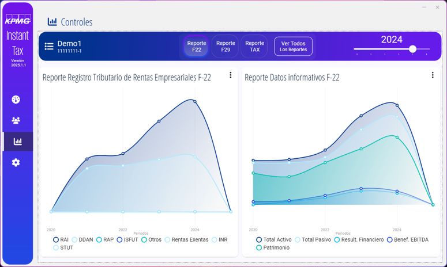The height and width of the screenshot is (267, 447).
Task: Hide the Total Activo series
Action: [274, 239]
